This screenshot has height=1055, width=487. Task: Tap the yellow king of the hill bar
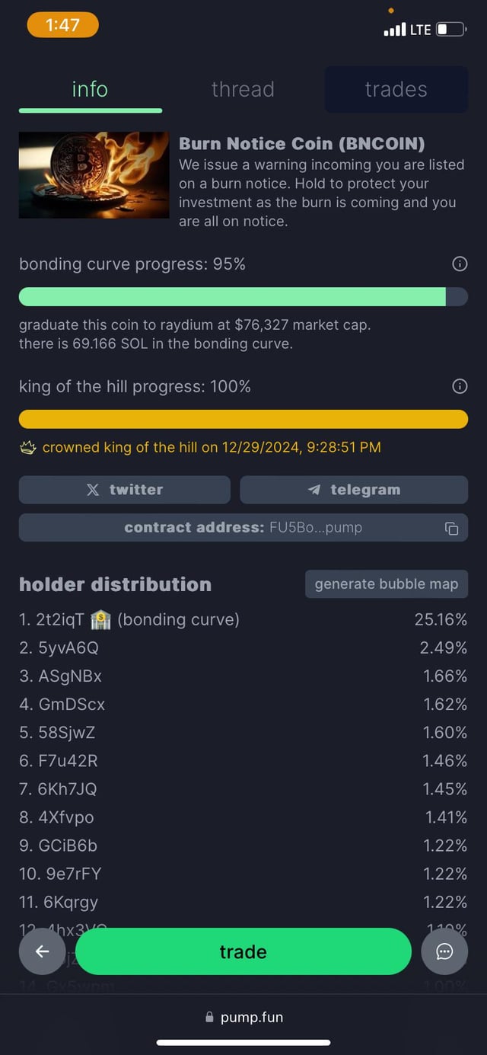[x=243, y=419]
